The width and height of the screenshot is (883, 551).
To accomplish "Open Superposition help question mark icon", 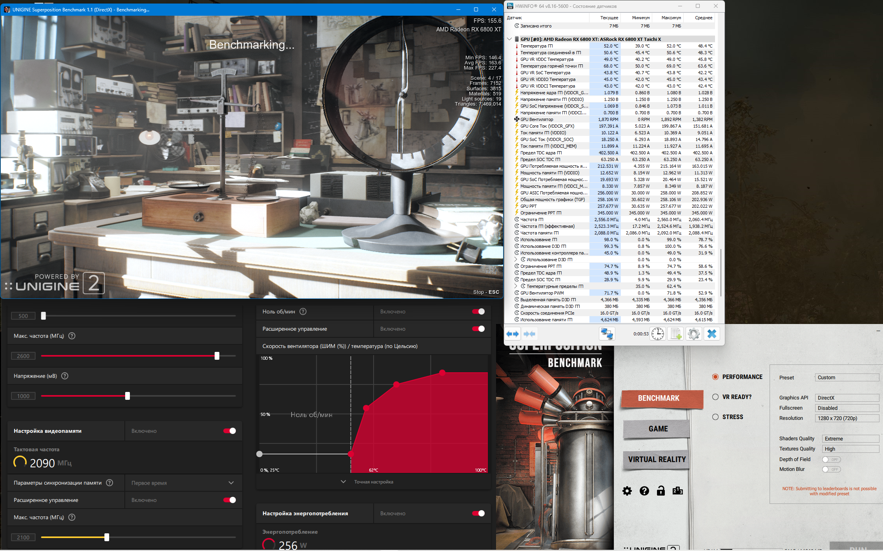I will point(644,491).
